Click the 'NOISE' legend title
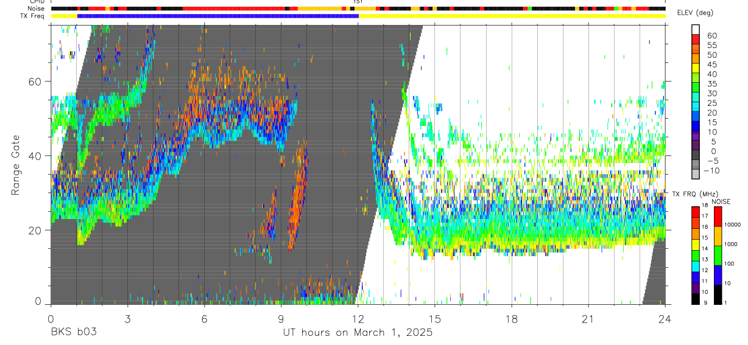This screenshot has width=748, height=345. coord(722,201)
